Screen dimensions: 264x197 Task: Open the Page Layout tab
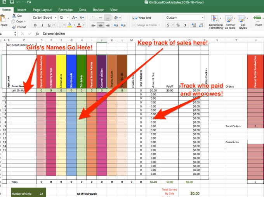coord(42,10)
